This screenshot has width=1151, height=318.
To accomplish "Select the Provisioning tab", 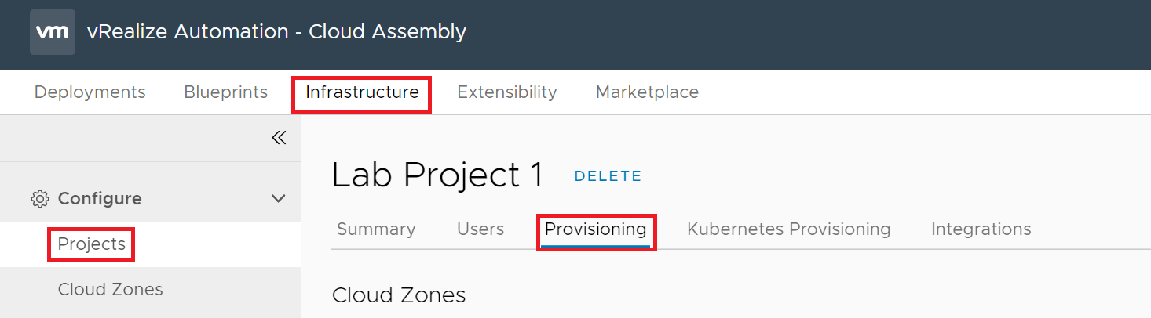I will click(596, 229).
